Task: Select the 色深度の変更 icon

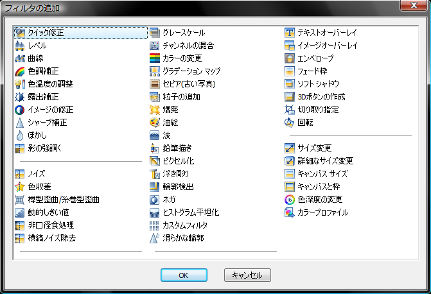Action: (x=290, y=200)
